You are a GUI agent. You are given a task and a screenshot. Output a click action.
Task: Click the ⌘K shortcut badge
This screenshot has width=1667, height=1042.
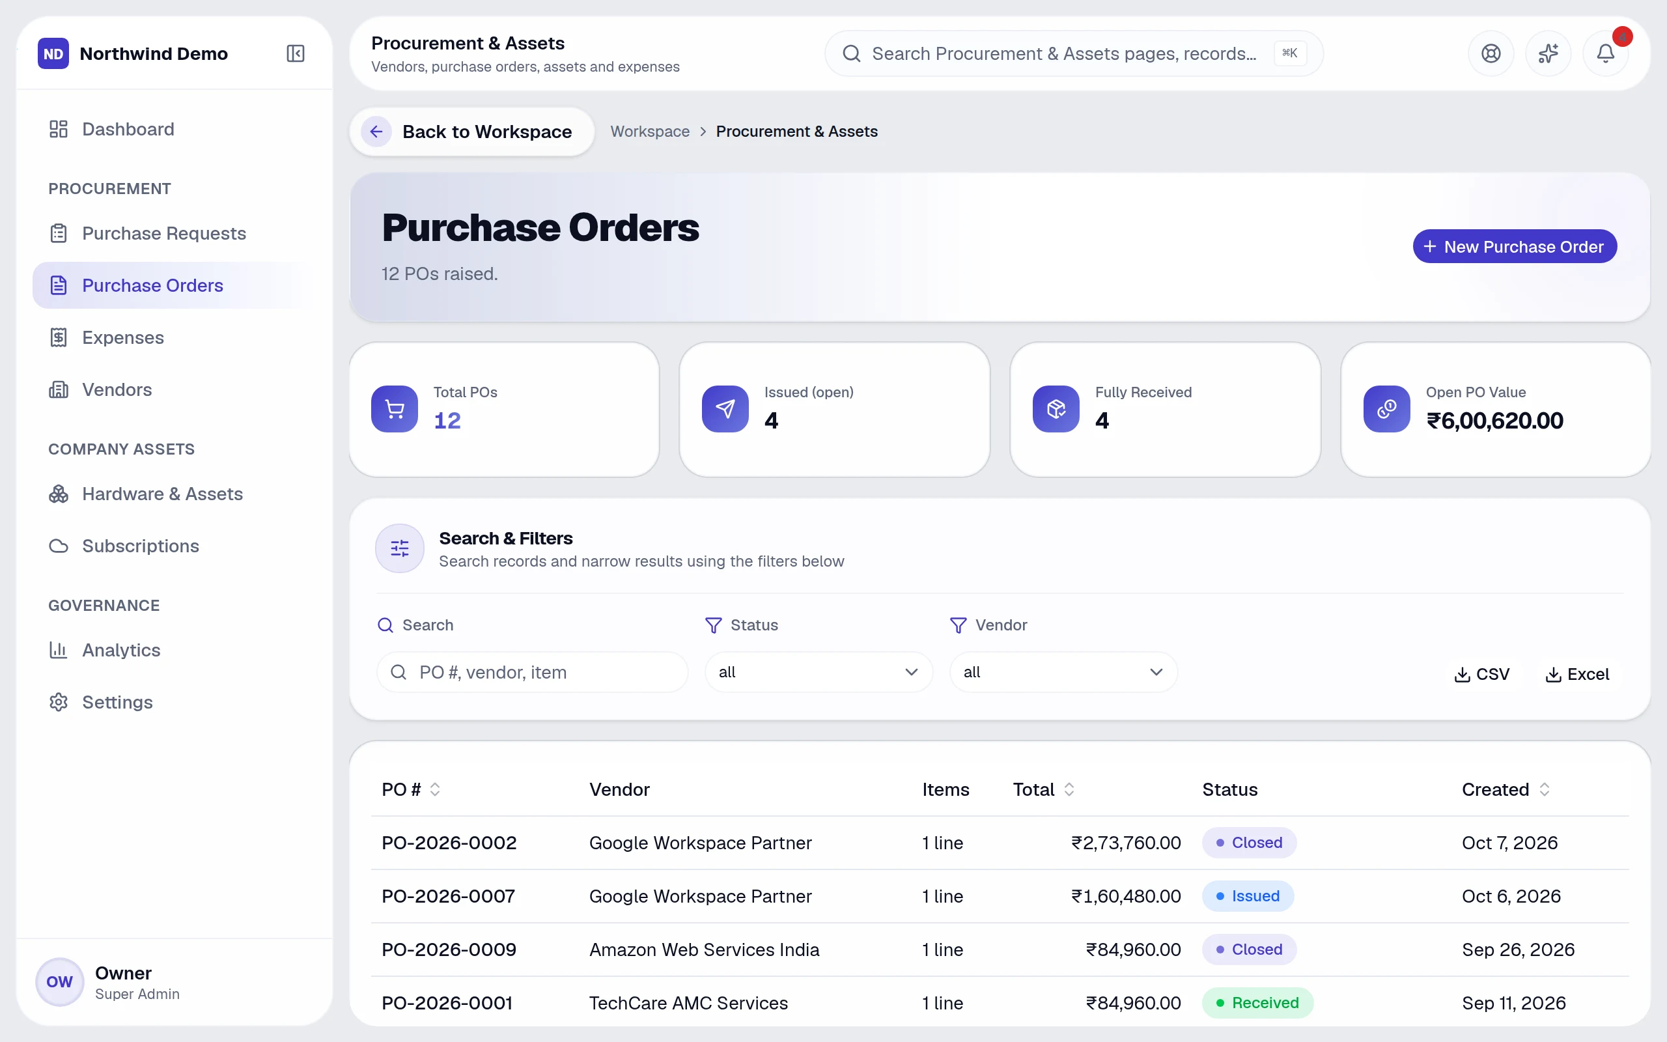(1289, 53)
